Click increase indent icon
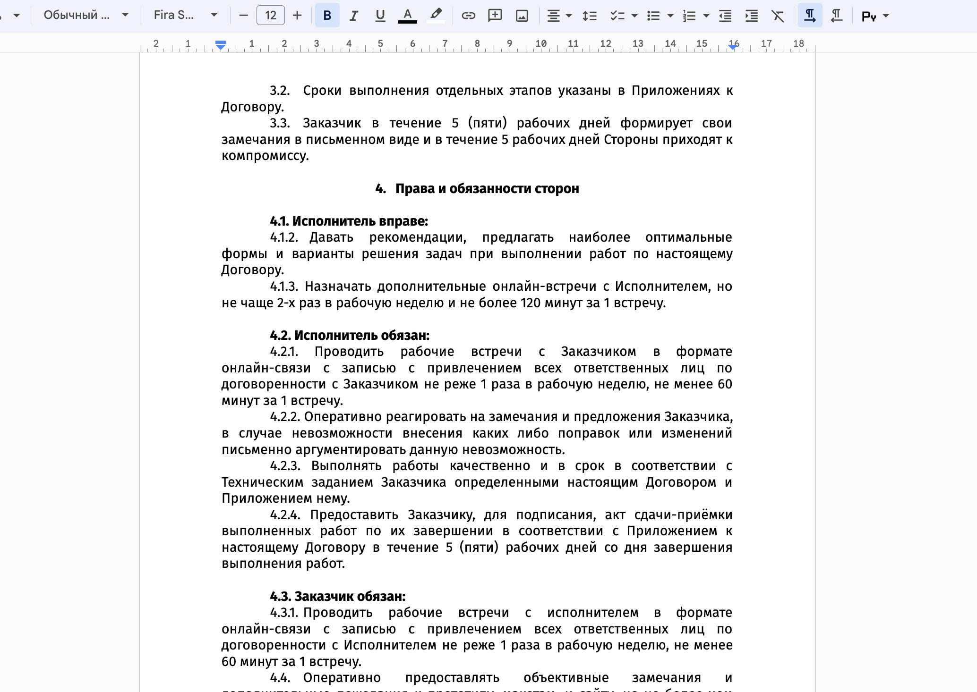 click(x=751, y=16)
